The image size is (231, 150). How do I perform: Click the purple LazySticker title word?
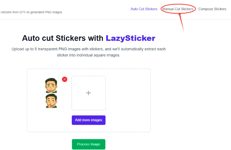pyautogui.click(x=131, y=38)
